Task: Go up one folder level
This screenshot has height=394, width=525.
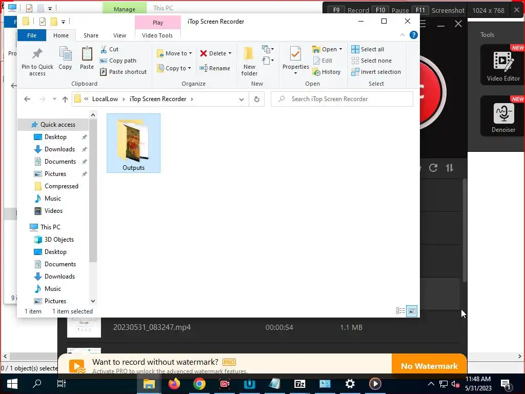Action: [x=65, y=99]
